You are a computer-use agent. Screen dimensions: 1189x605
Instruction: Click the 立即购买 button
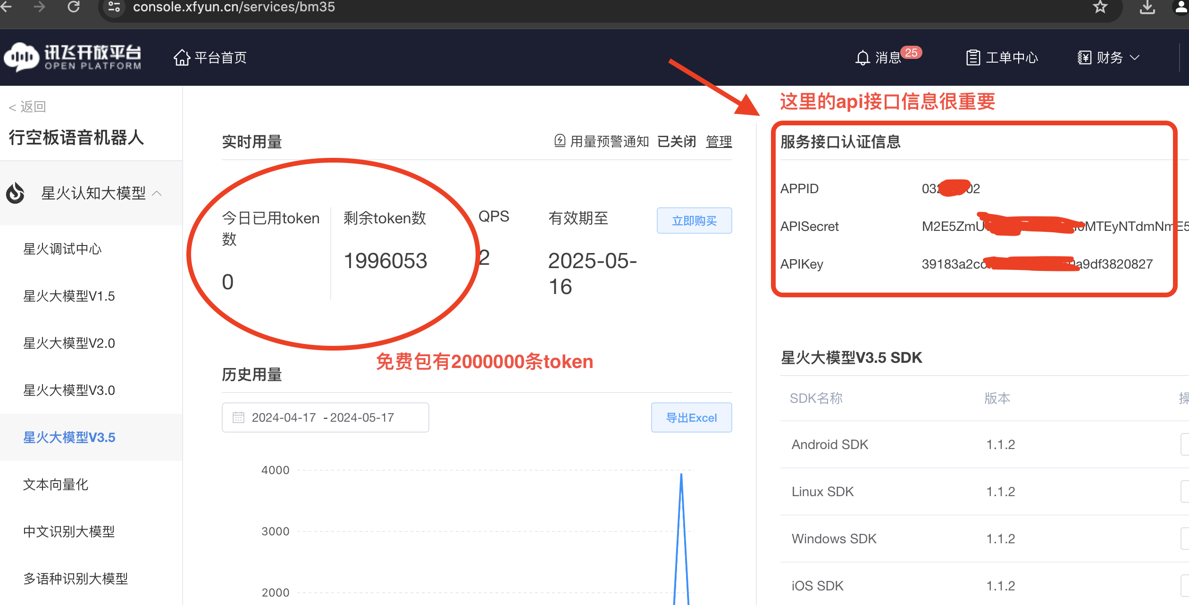pos(694,221)
